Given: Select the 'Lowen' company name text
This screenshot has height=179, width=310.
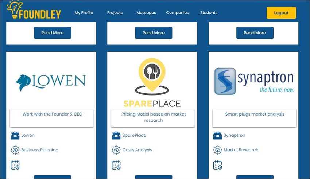Looking at the screenshot, I should tap(28, 135).
